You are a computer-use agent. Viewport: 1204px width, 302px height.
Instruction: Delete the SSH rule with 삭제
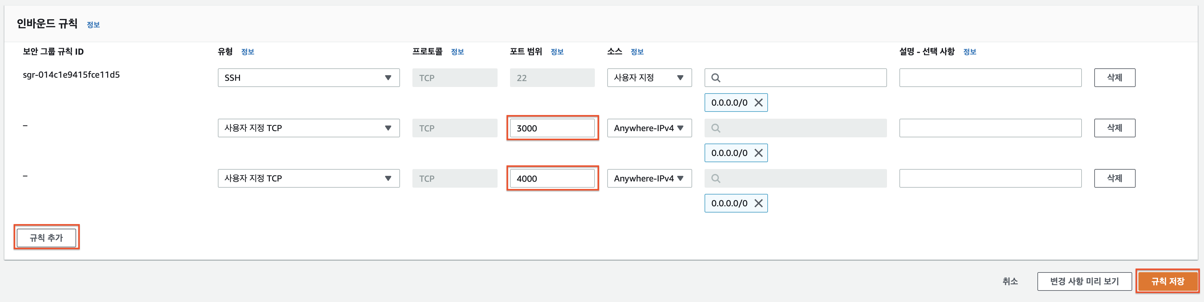tap(1114, 78)
